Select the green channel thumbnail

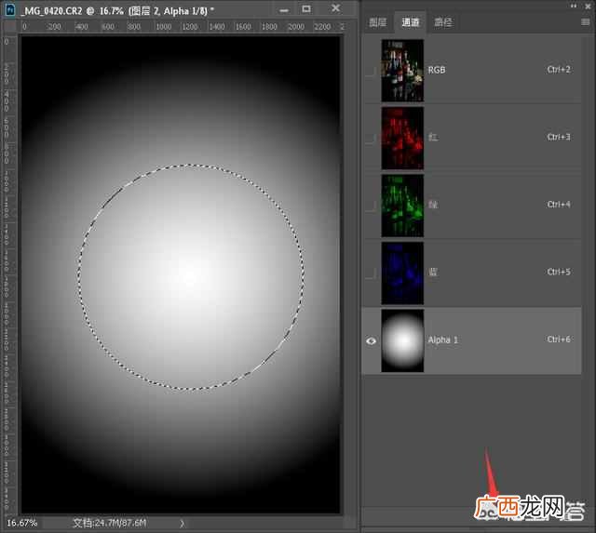402,206
